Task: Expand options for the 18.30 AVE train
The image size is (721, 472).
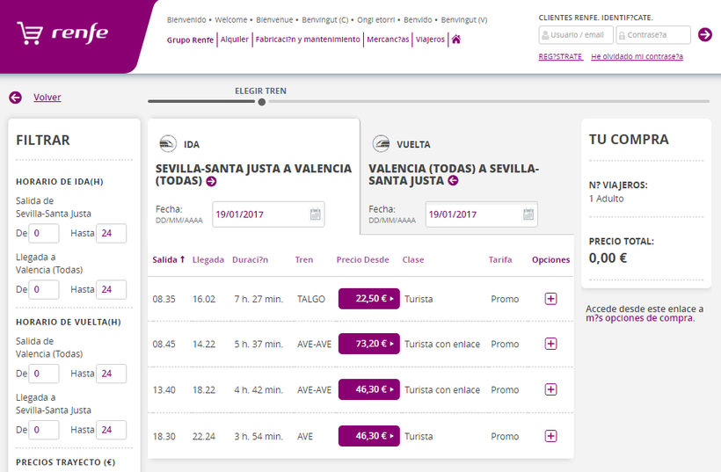Action: click(550, 436)
